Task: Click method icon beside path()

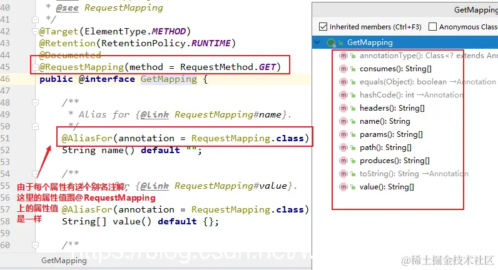Action: [343, 147]
